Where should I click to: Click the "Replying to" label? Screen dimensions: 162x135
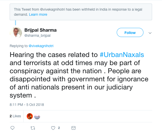tap(19, 46)
